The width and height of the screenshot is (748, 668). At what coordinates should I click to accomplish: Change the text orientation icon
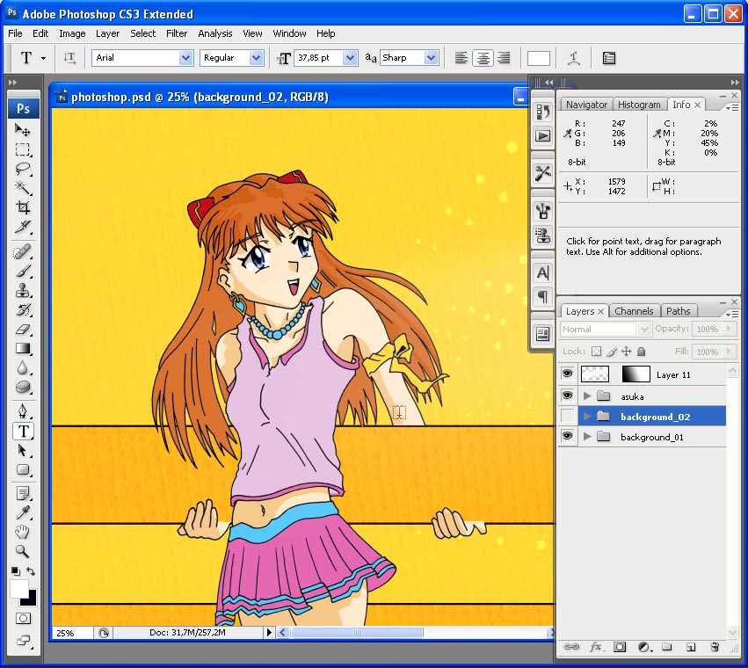[x=69, y=58]
